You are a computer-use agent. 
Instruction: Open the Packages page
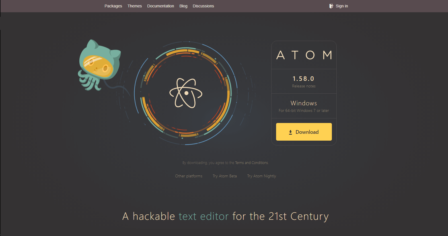click(x=113, y=6)
